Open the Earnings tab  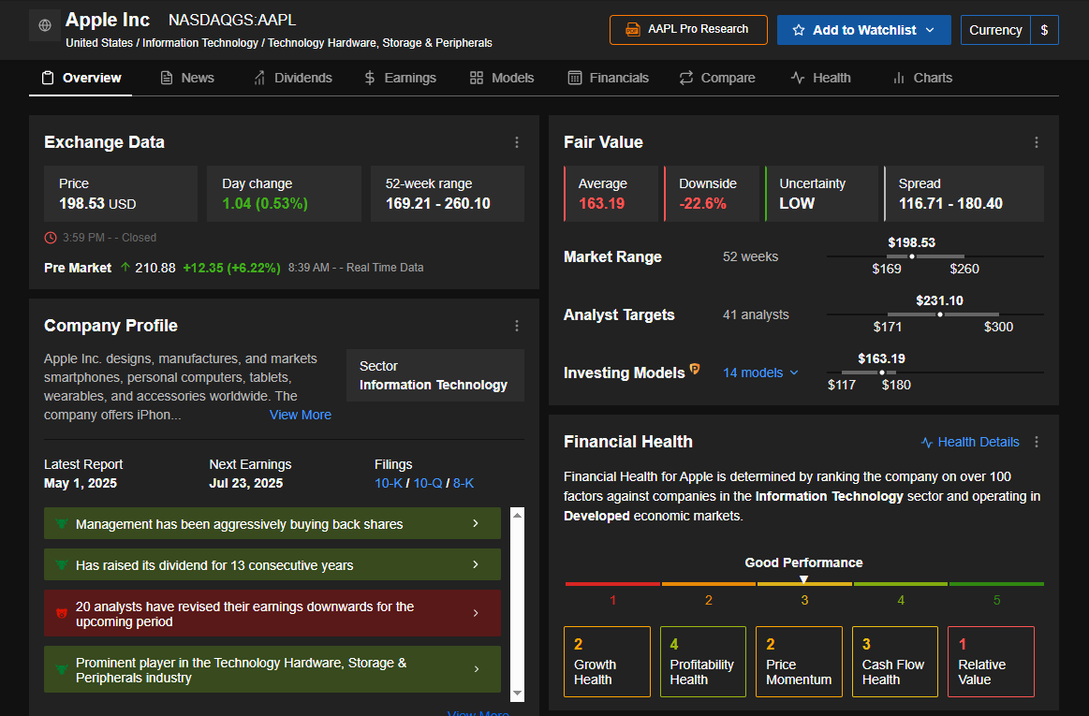400,78
